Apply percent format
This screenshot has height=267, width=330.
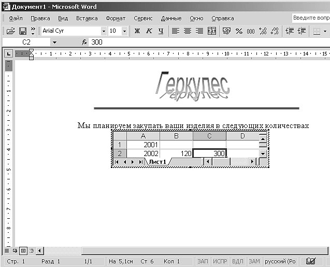pyautogui.click(x=239, y=31)
